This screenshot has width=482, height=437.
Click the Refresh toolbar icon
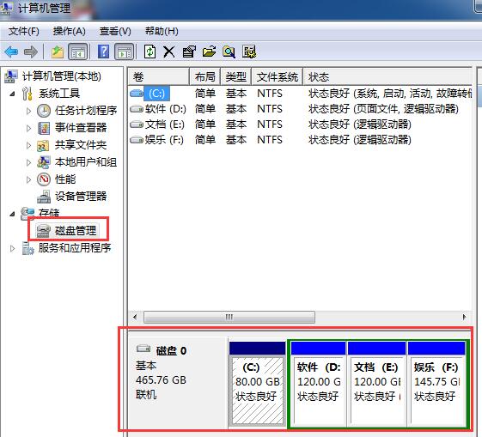pyautogui.click(x=149, y=52)
